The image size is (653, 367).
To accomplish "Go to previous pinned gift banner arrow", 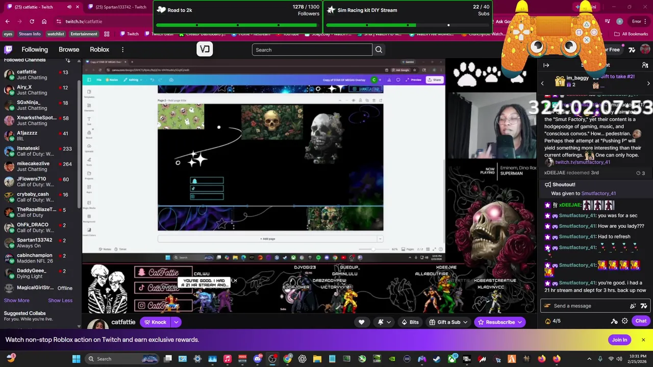I will pos(542,83).
